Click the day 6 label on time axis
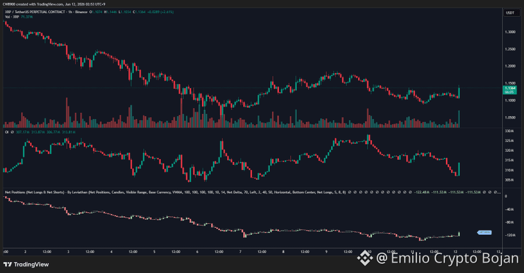 pos(197,252)
